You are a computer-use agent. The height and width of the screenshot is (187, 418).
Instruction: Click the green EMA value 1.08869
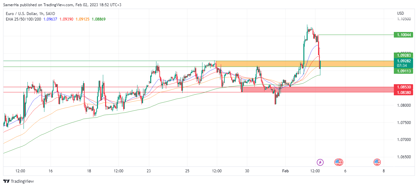click(98, 19)
